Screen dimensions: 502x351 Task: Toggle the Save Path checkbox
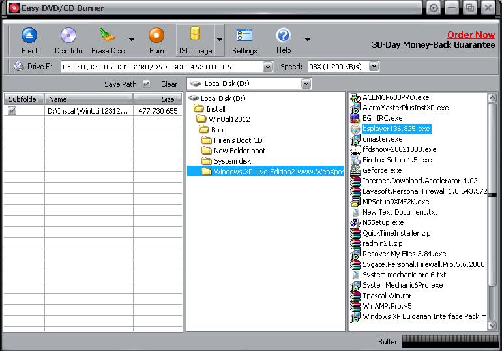146,84
